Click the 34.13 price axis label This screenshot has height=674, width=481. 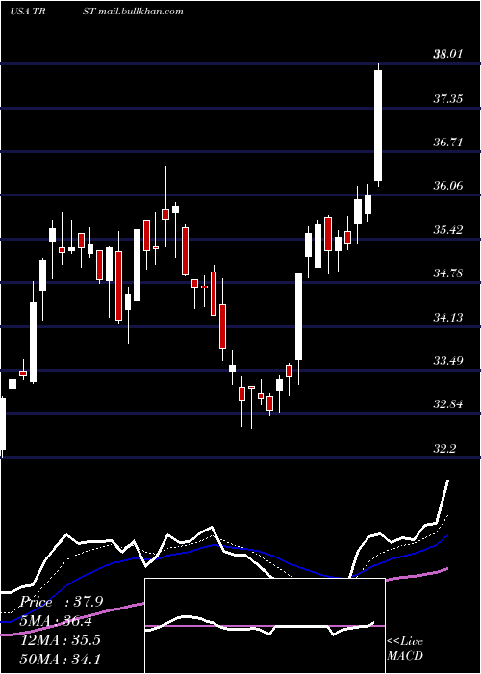[x=448, y=318]
